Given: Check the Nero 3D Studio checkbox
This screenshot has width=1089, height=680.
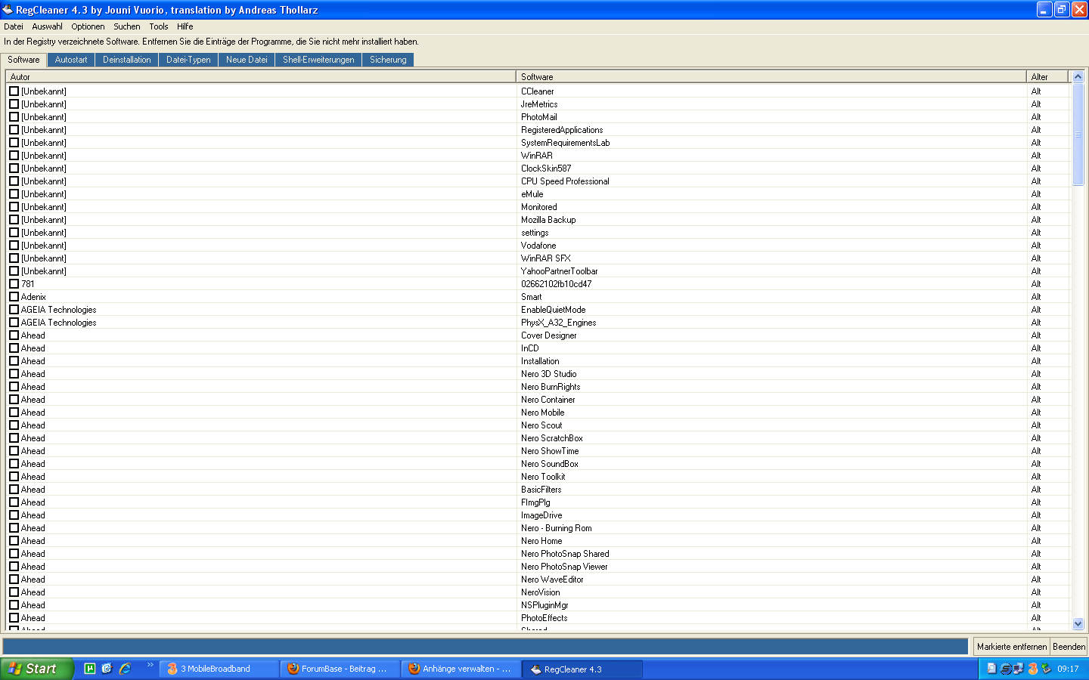Looking at the screenshot, I should [x=14, y=373].
